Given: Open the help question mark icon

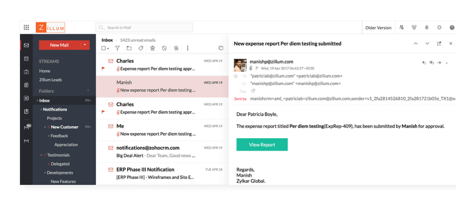Looking at the screenshot, I should point(452,28).
